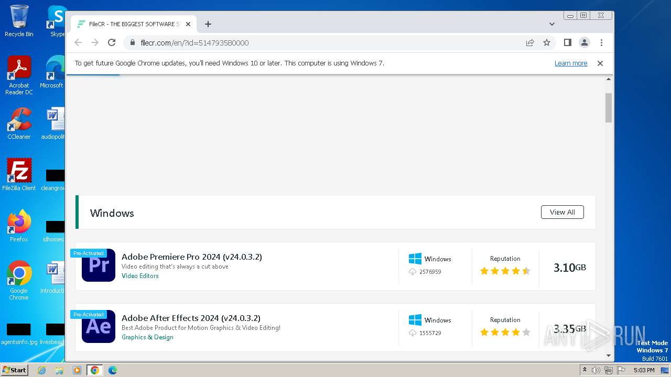Viewport: 671px width, 377px height.
Task: Open the Firefox desktop icon
Action: [x=19, y=226]
